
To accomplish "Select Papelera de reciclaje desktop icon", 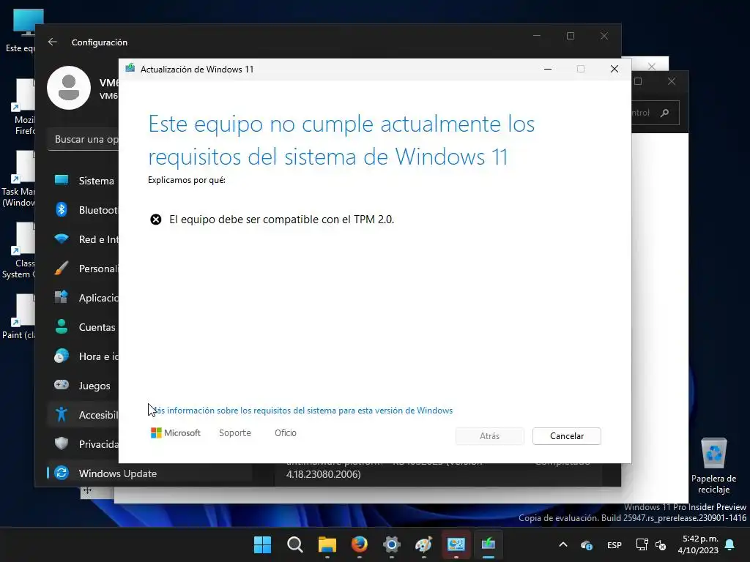I will pyautogui.click(x=713, y=466).
